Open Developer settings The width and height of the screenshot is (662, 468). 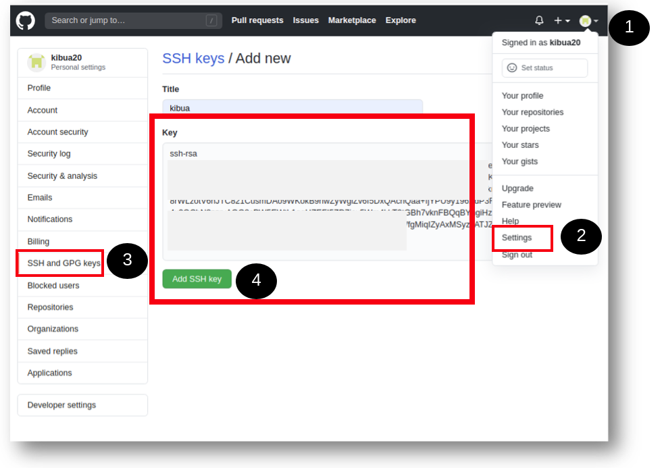pos(82,405)
